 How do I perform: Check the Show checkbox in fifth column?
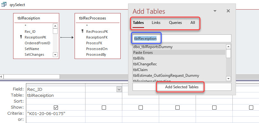tap(214, 107)
